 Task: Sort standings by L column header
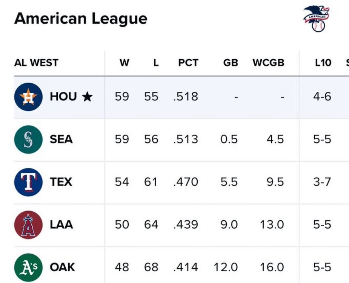tap(156, 63)
